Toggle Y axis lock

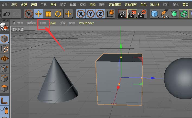[91, 14]
